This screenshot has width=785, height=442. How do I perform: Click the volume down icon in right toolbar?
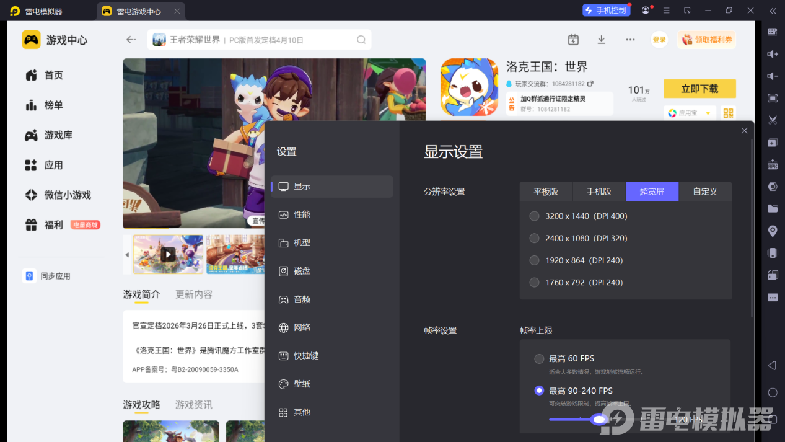click(x=773, y=76)
